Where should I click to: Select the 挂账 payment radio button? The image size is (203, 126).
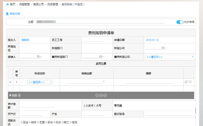tap(71, 122)
